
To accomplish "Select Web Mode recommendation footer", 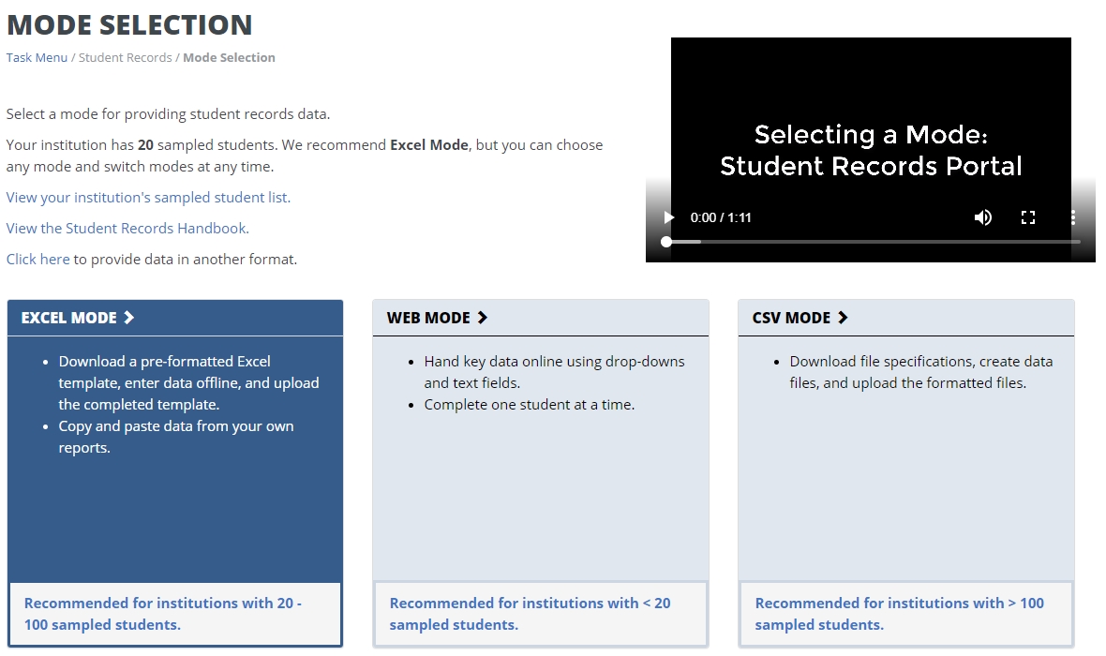I will pos(540,614).
